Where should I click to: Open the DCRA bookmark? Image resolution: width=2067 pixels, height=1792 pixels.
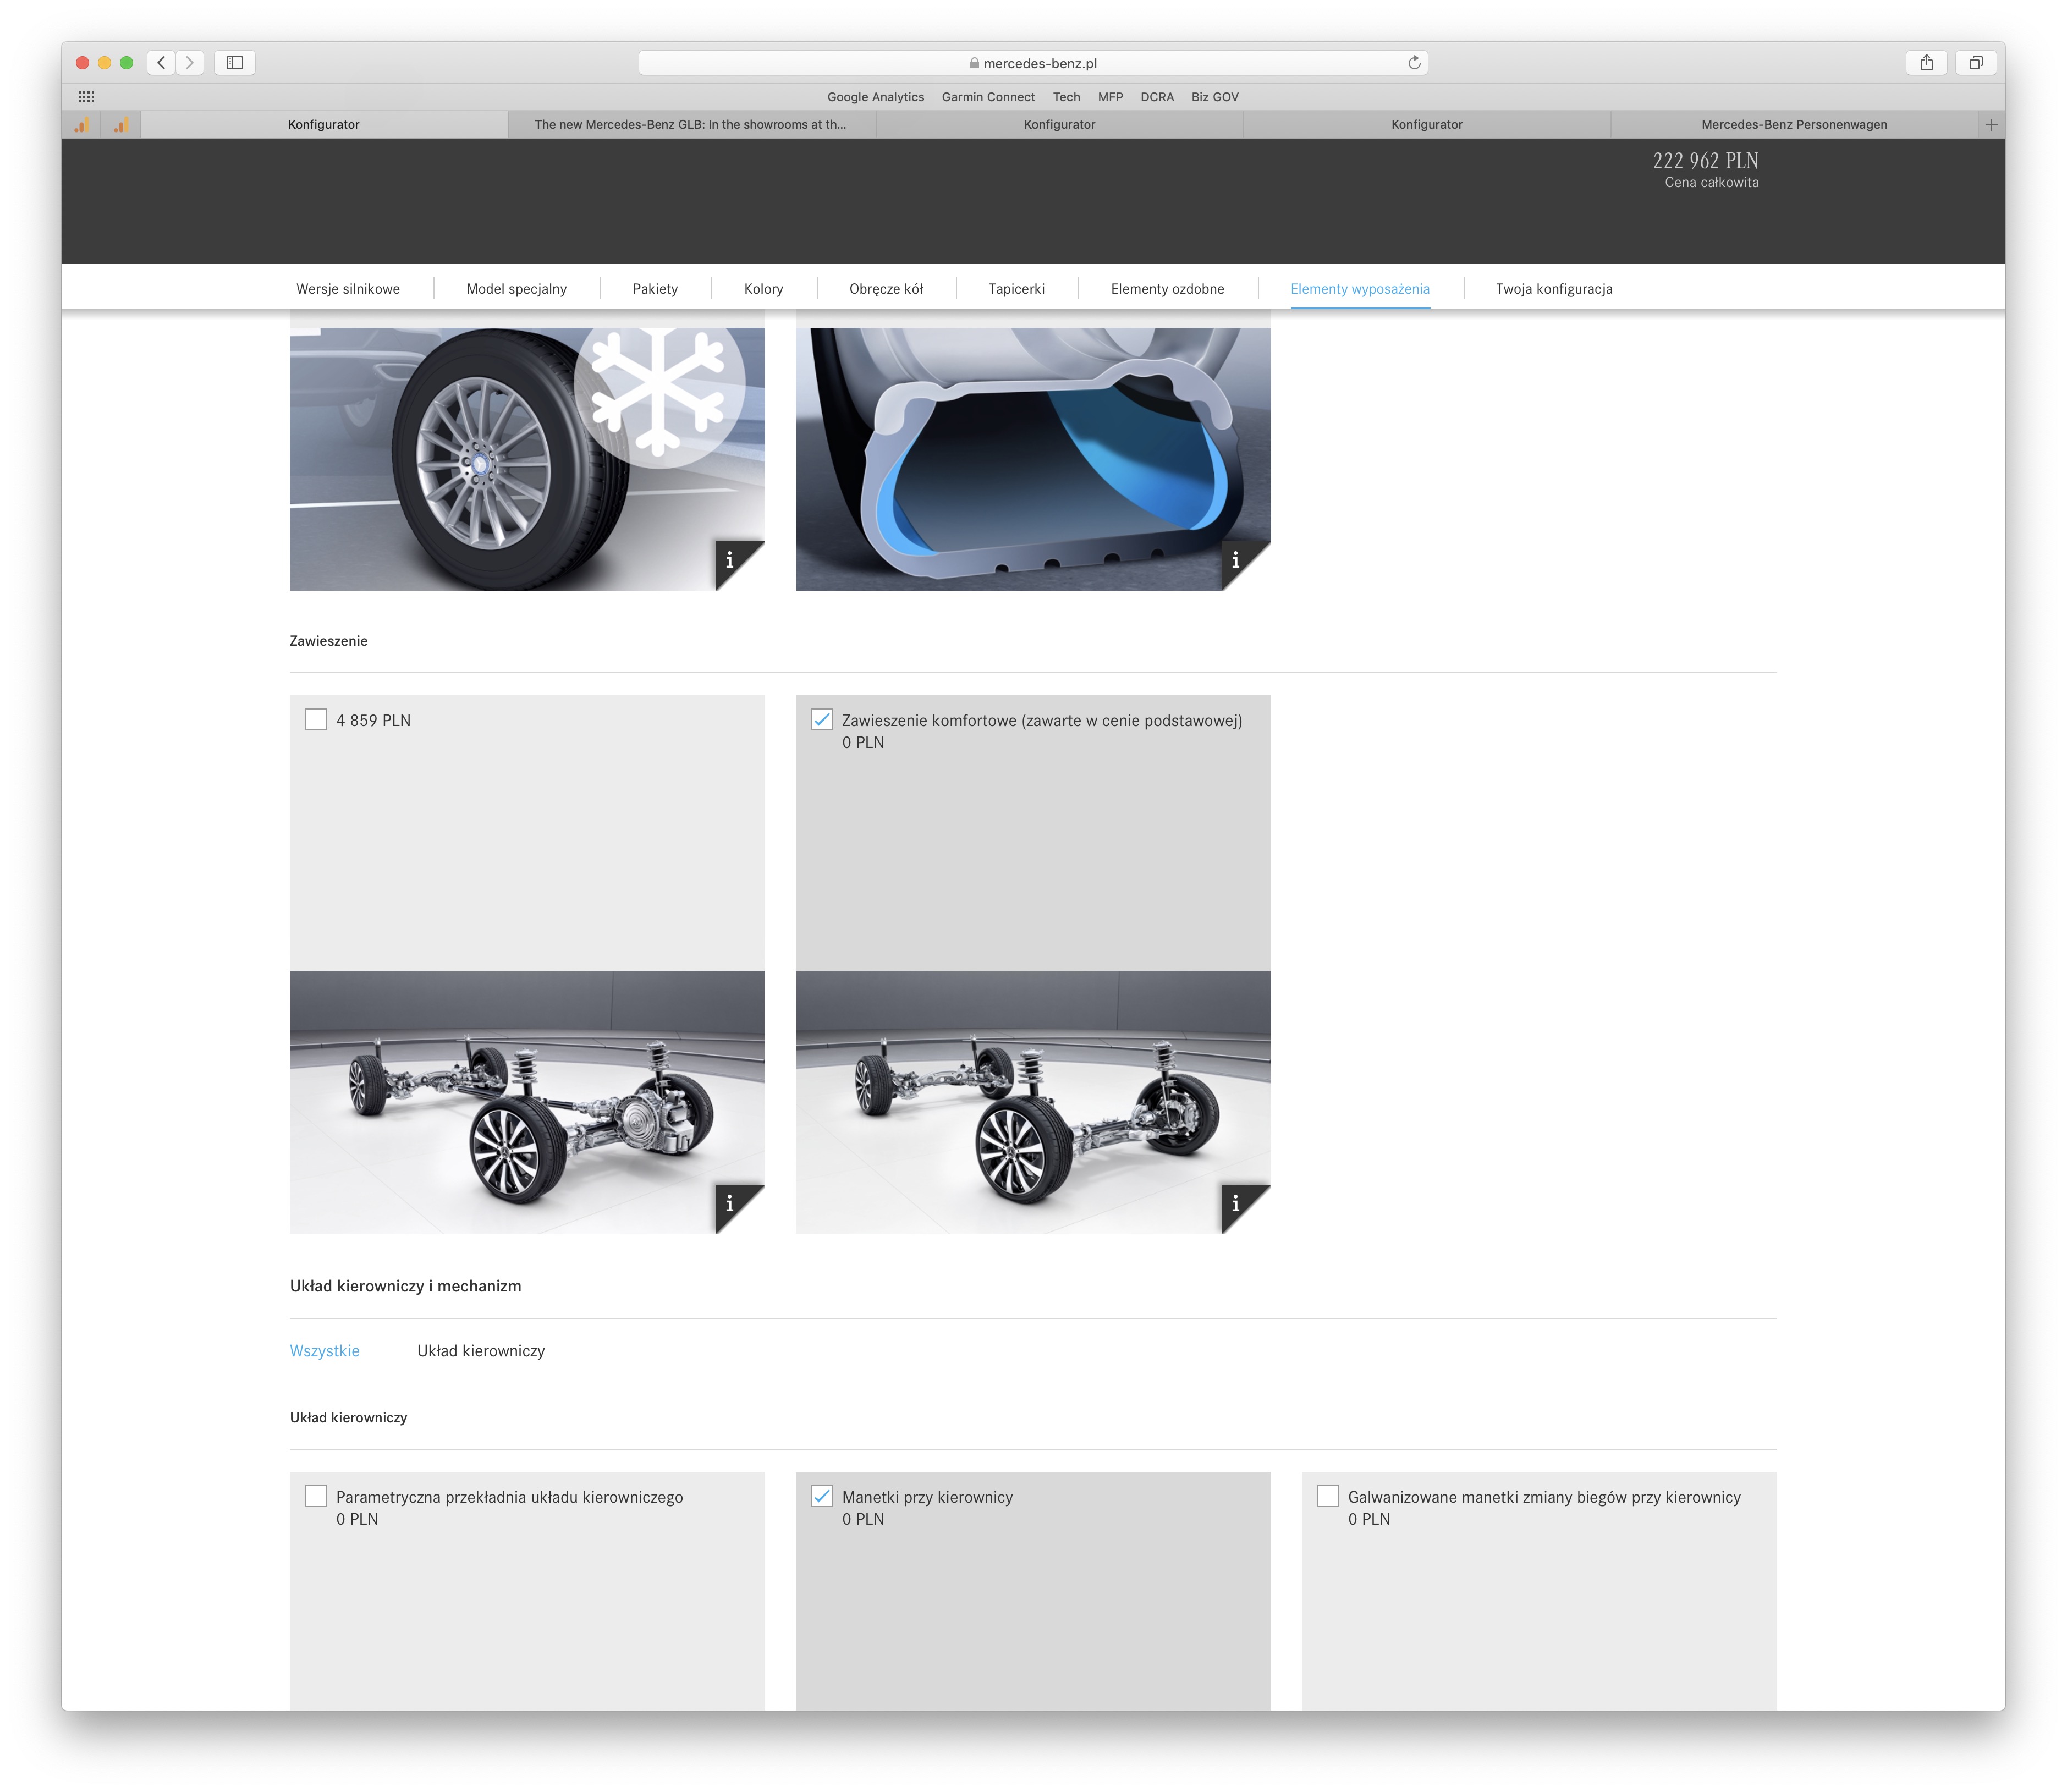(x=1157, y=97)
